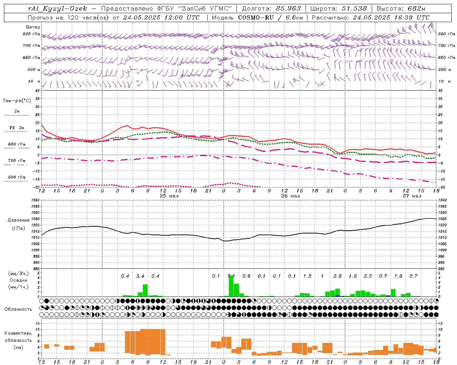Click the 'Облачность' cloud cover label

click(18, 309)
